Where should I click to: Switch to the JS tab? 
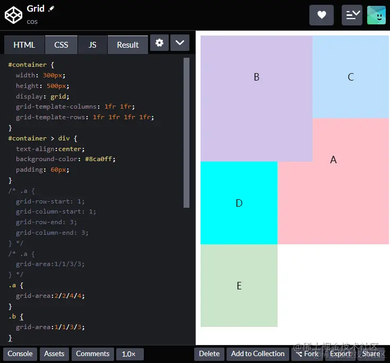pyautogui.click(x=92, y=45)
